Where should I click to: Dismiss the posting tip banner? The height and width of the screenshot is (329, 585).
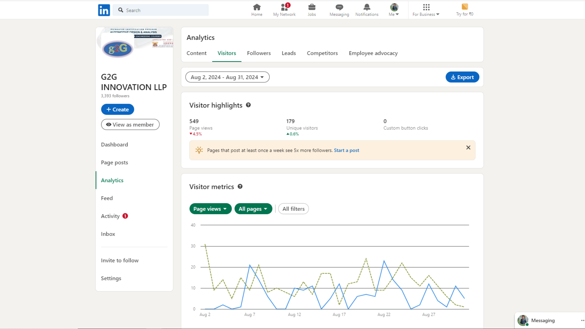[468, 147]
